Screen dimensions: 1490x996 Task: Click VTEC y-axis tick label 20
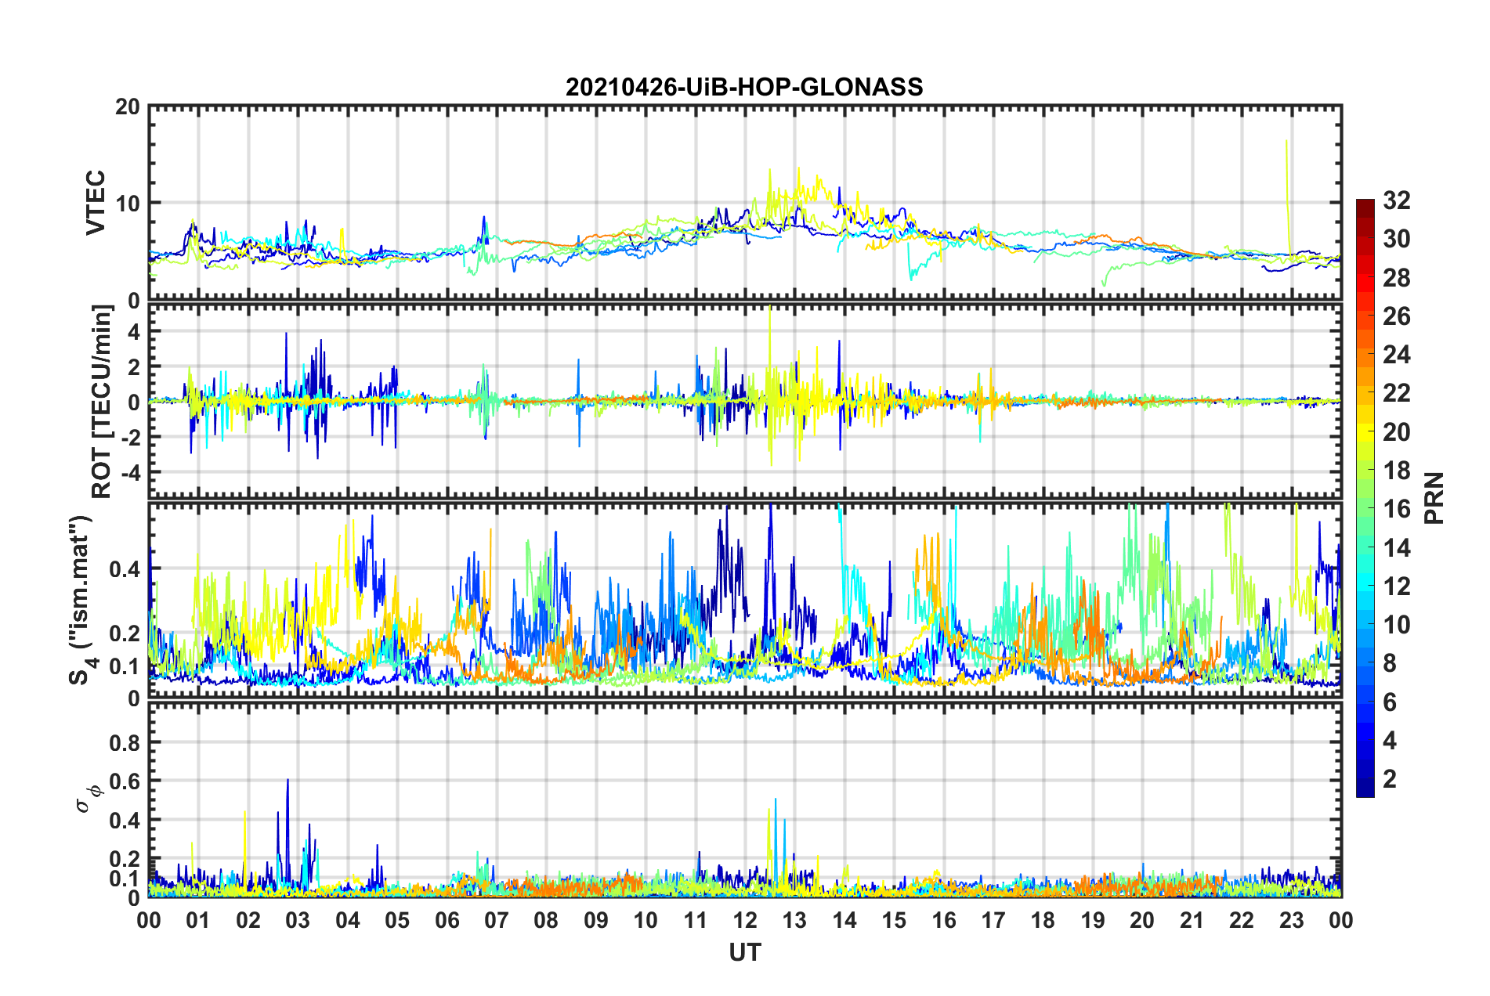coord(127,106)
